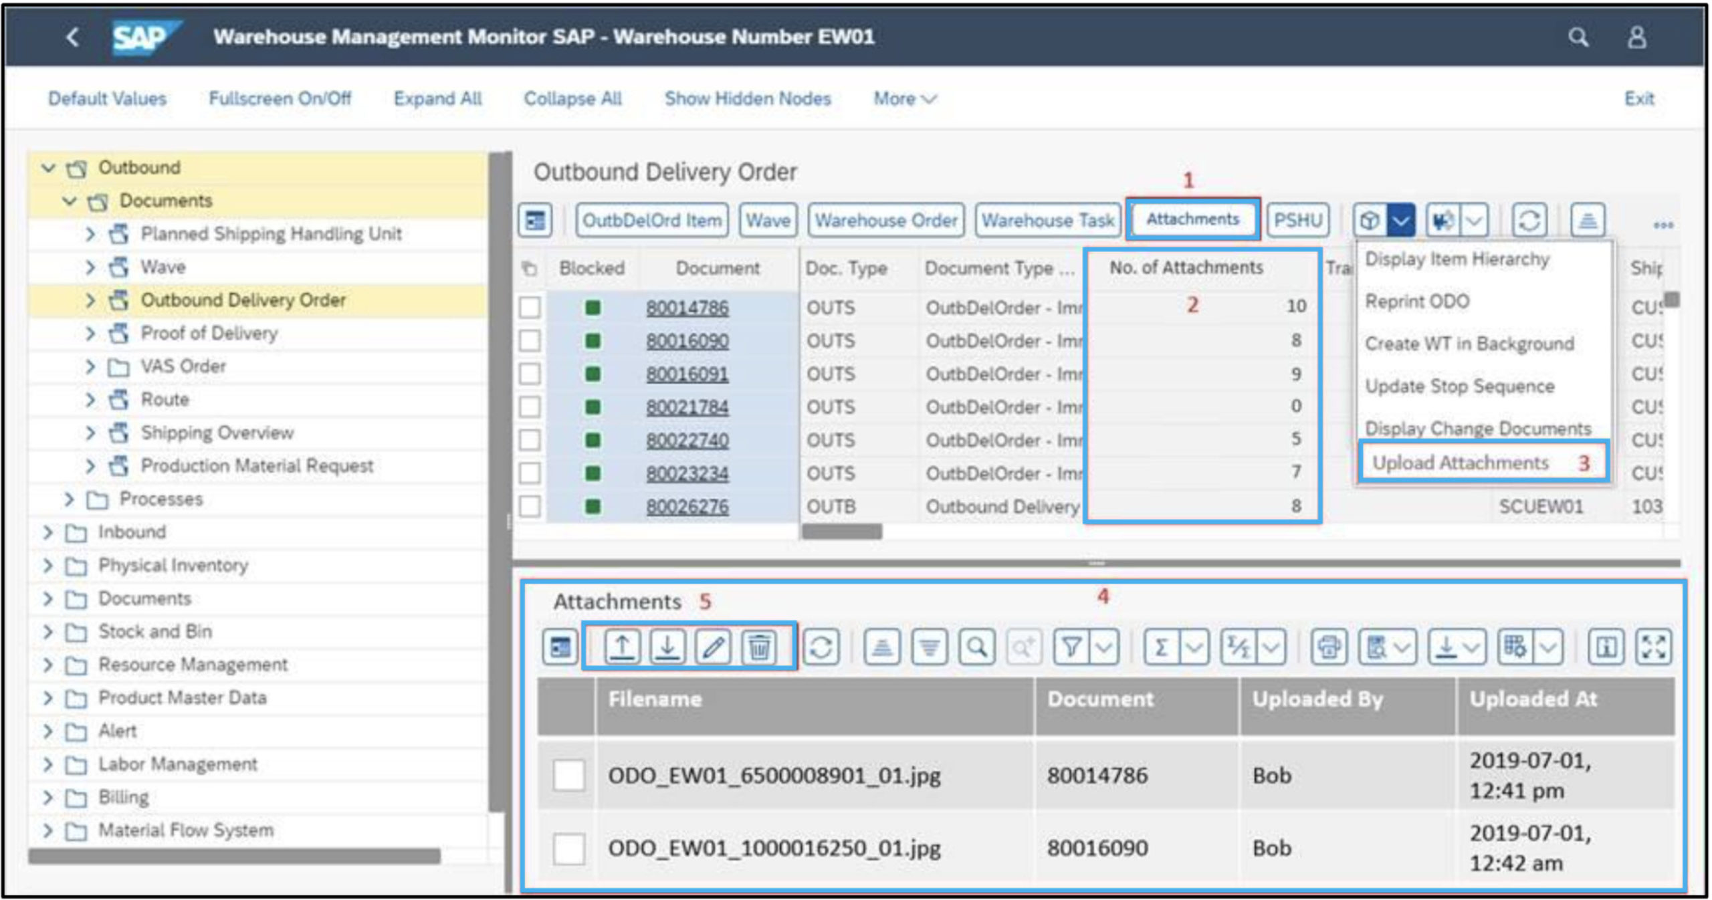
Task: Click the print icon in Attachments toolbar
Action: point(1329,647)
